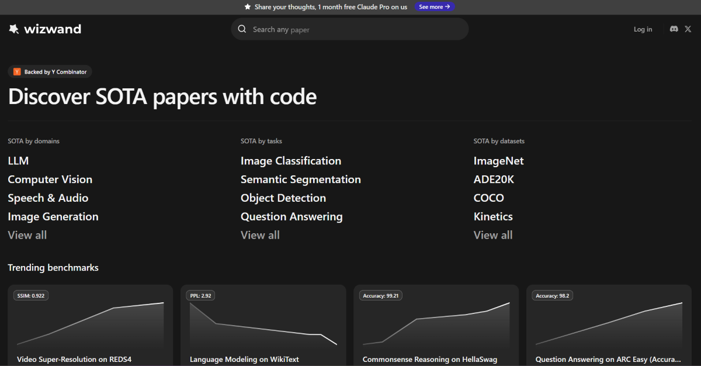Open the Image Generation domain
Screen dimensions: 701x366
(53, 217)
